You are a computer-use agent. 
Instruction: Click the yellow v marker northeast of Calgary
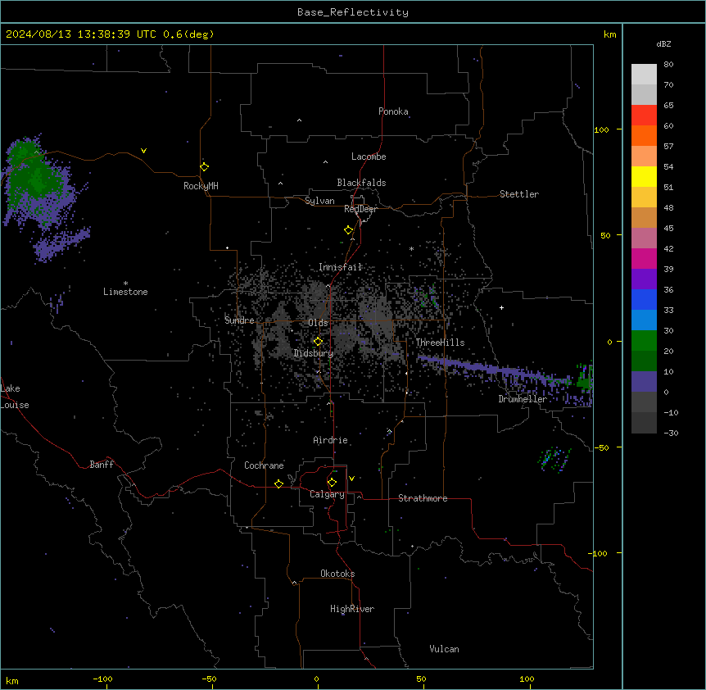351,479
